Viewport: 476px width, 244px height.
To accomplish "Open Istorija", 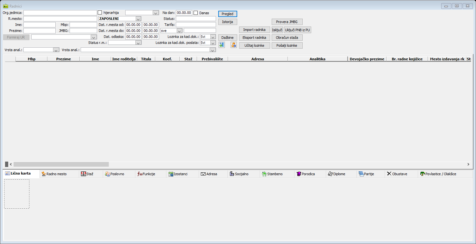I will click(228, 22).
